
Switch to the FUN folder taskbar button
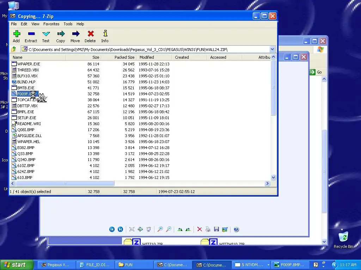pos(134,265)
